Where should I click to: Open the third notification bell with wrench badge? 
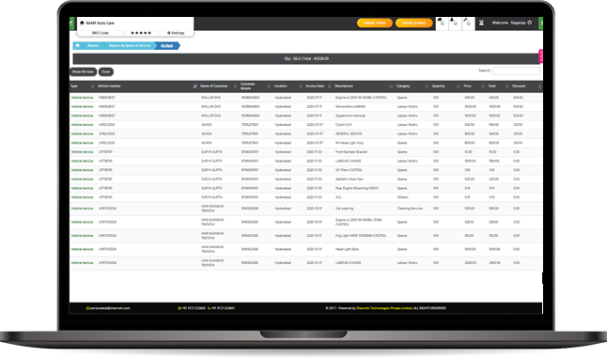click(468, 23)
